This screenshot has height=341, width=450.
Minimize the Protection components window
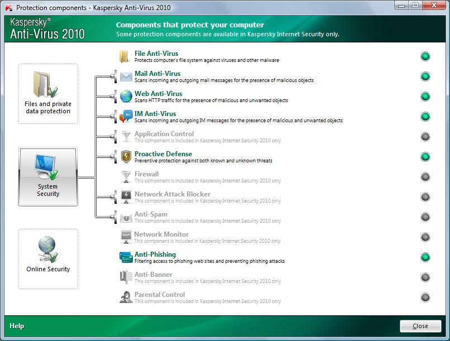click(401, 6)
